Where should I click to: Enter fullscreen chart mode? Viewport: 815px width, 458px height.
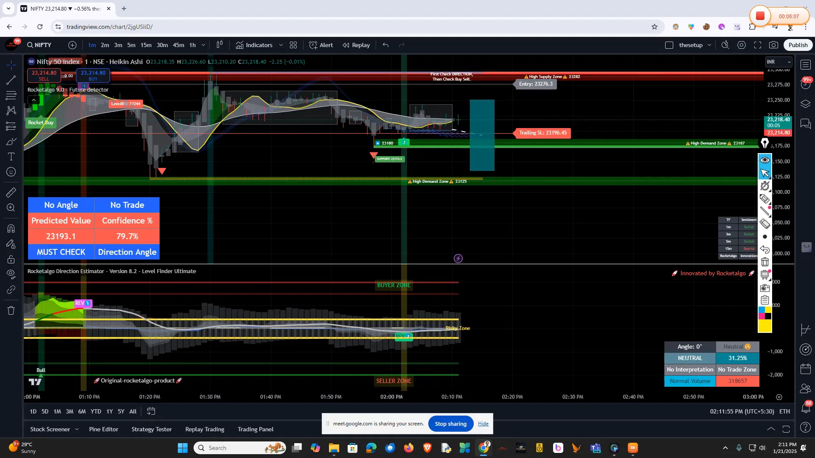pyautogui.click(x=758, y=45)
